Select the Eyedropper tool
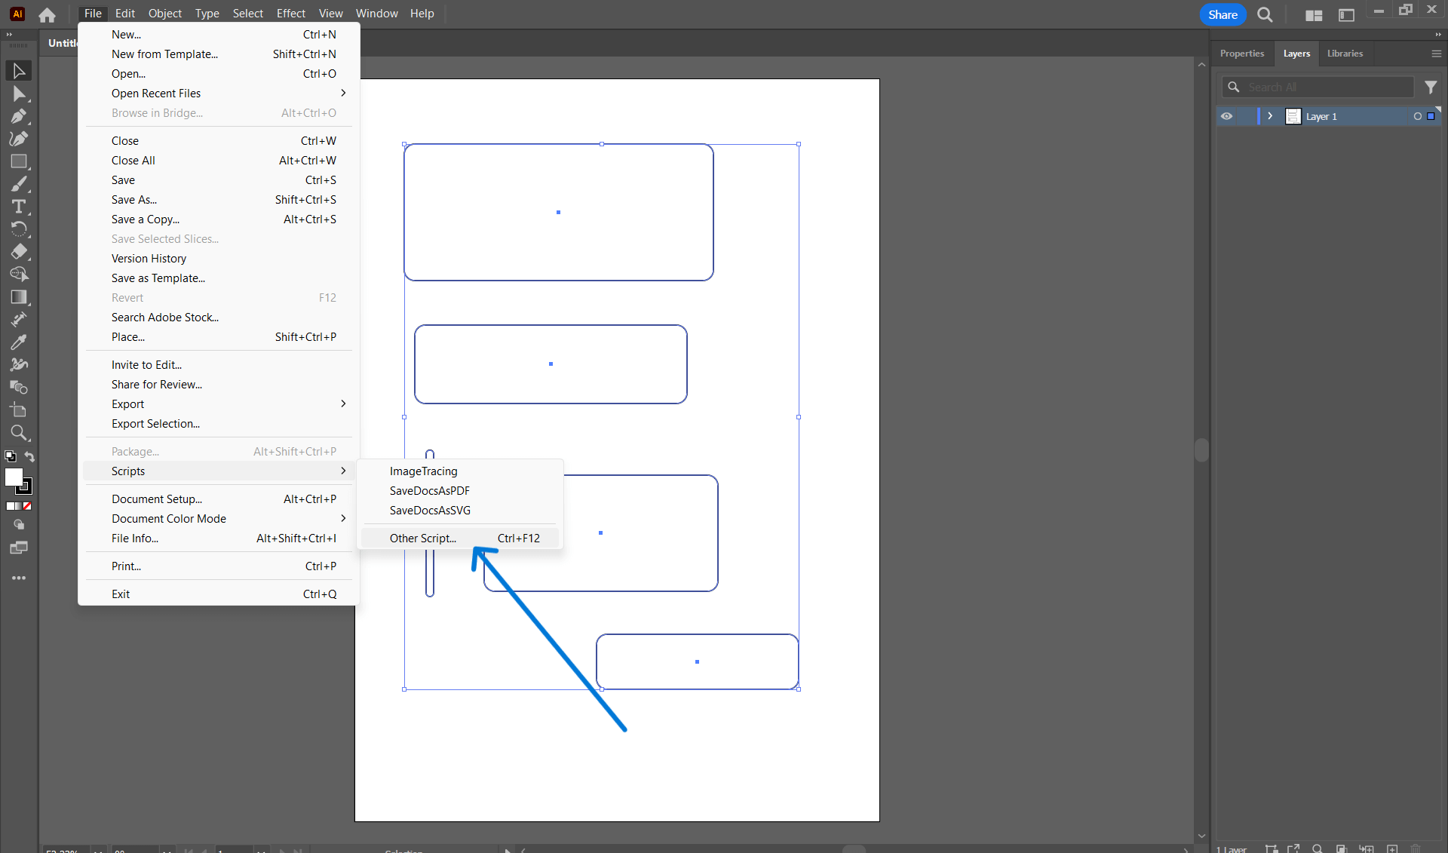 click(x=19, y=342)
